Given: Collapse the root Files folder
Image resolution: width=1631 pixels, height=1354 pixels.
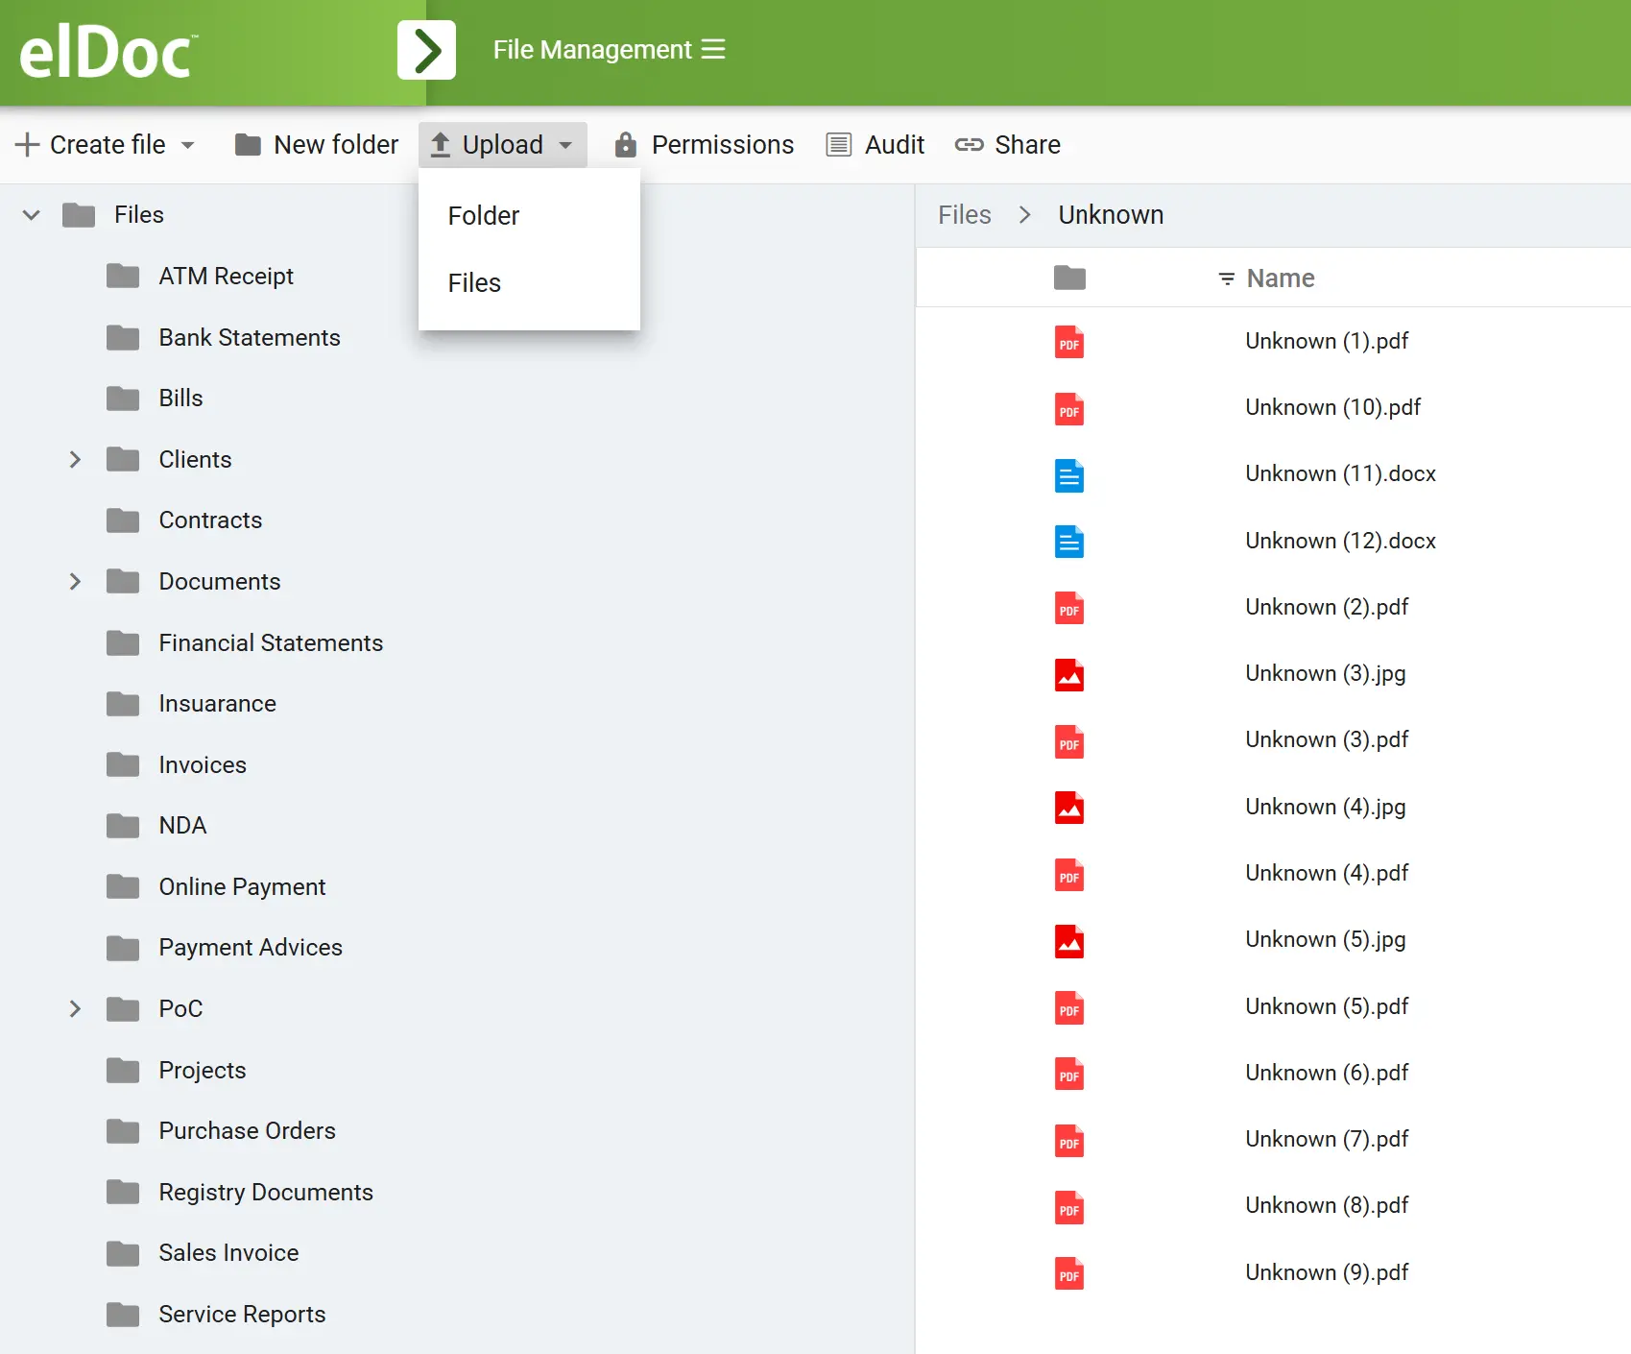Looking at the screenshot, I should coord(32,215).
